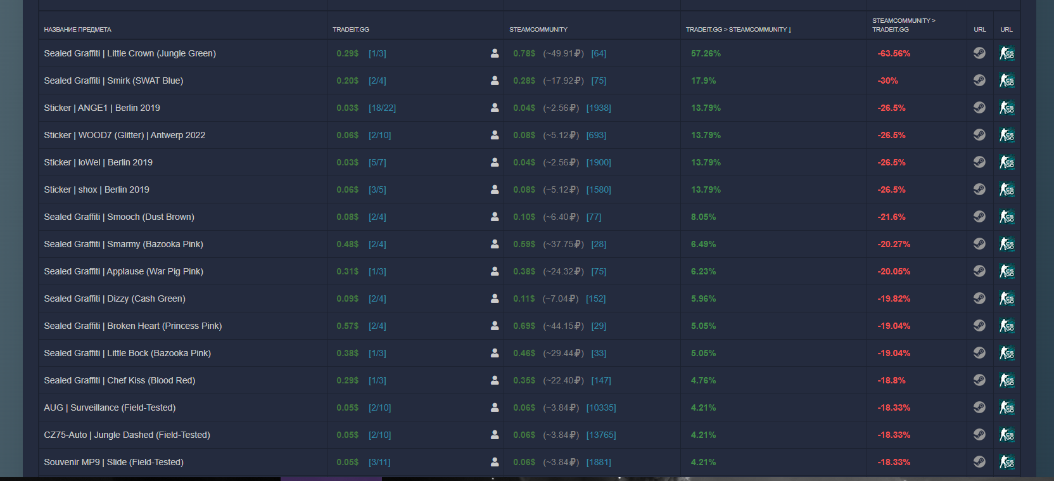The width and height of the screenshot is (1054, 481).
Task: Click 57.26% profit value
Action: [706, 53]
